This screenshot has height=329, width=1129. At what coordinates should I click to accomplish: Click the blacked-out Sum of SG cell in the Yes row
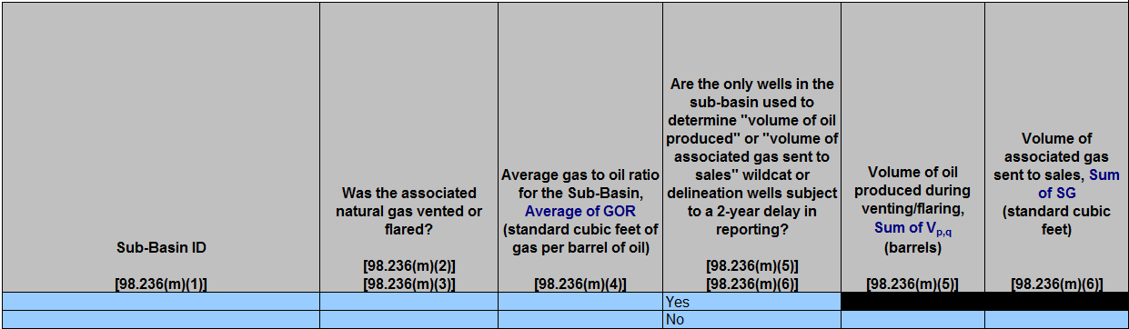coord(1056,302)
